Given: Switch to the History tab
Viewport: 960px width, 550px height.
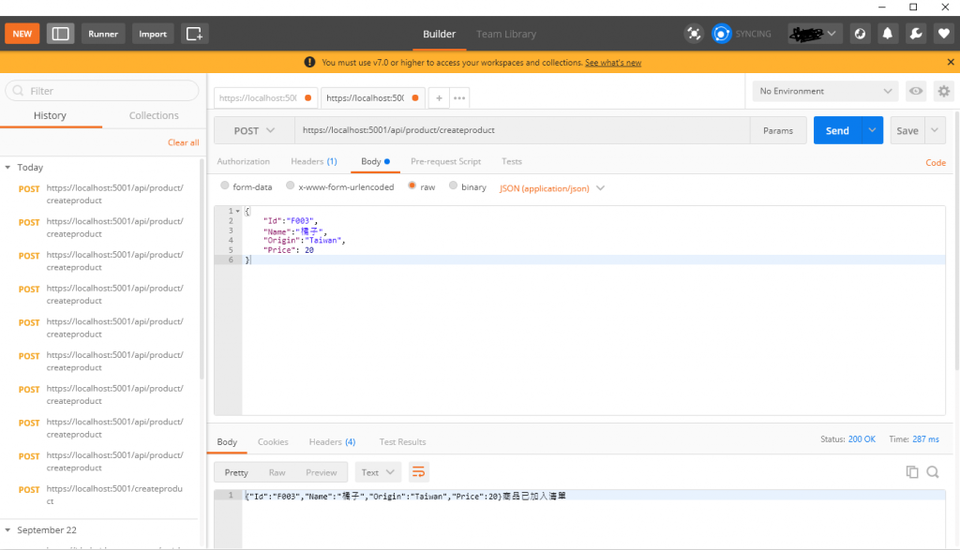Looking at the screenshot, I should [x=50, y=115].
